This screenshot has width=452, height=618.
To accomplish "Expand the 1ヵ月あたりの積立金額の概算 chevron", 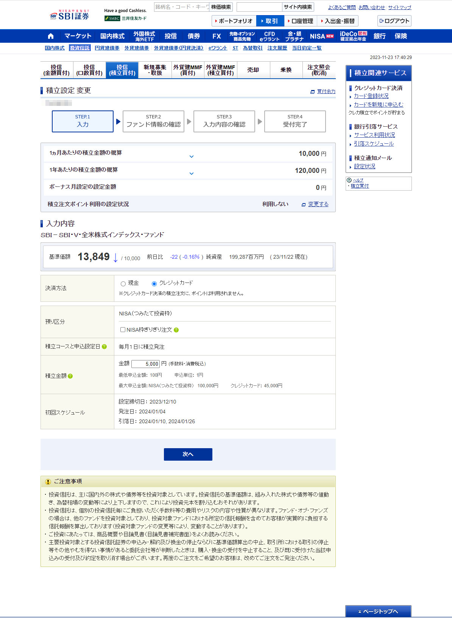I will 192,157.
